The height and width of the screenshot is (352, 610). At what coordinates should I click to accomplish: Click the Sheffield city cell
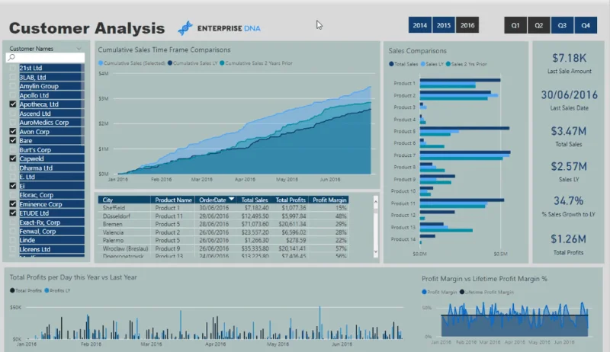pos(114,208)
